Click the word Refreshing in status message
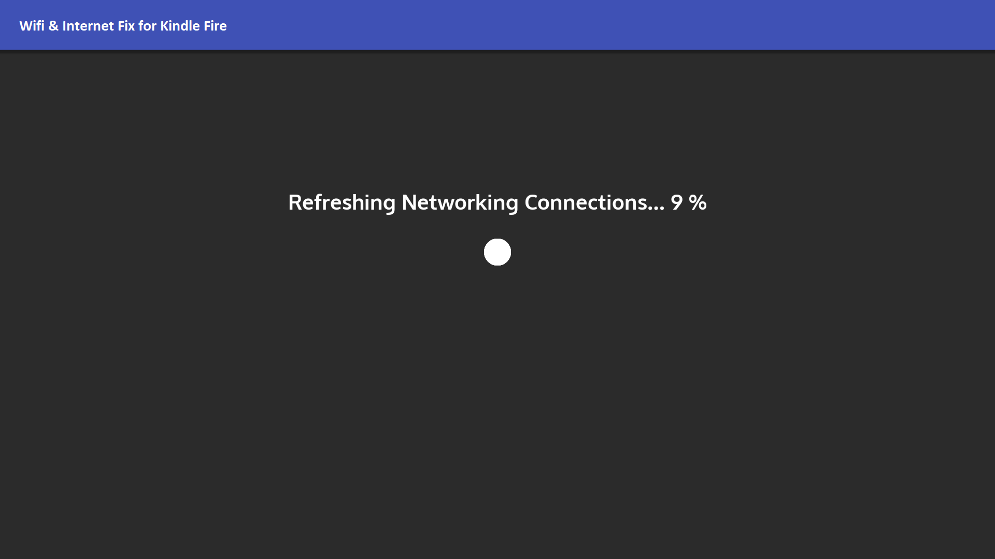Screen dimensions: 995x559 (342, 203)
